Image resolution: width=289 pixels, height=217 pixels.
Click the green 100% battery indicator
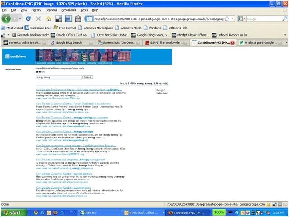219,212
